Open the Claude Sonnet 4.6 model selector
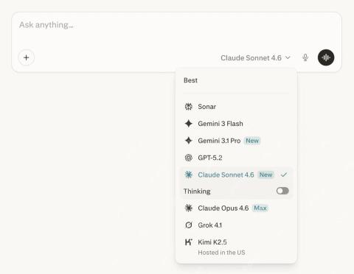354x274 pixels. click(255, 58)
